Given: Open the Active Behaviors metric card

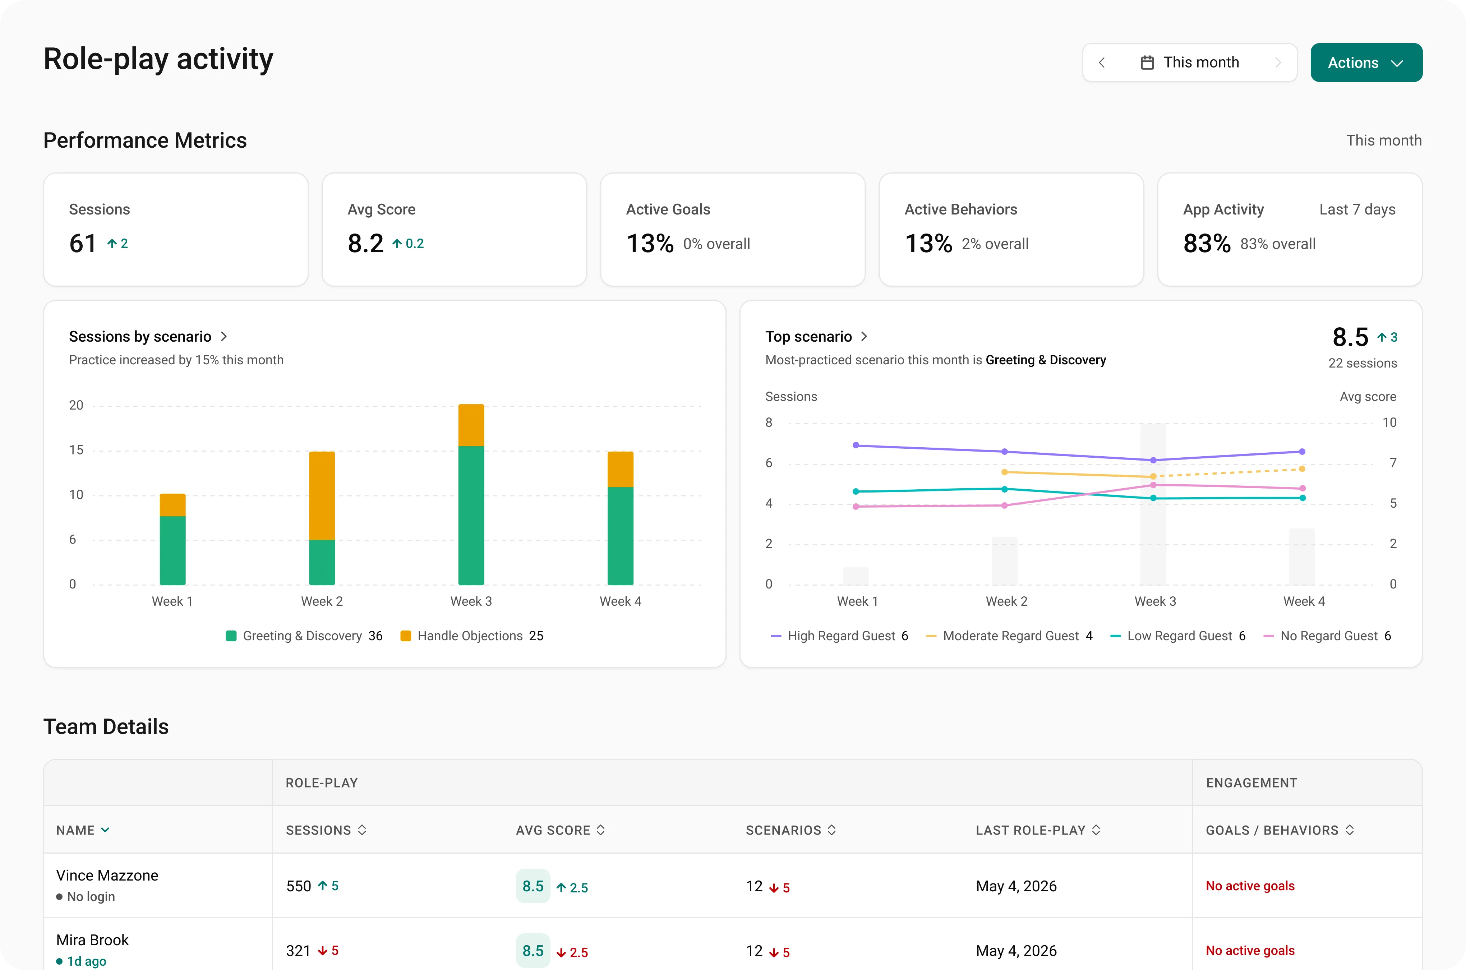Looking at the screenshot, I should coord(1011,230).
